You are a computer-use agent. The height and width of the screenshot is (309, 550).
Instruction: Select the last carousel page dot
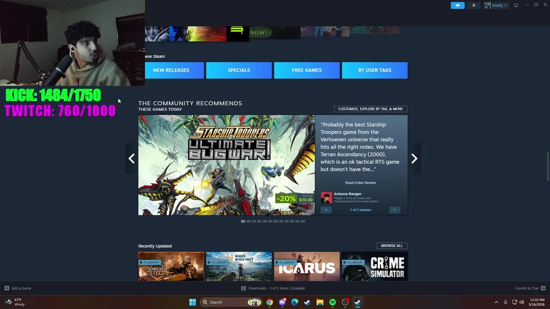click(303, 221)
